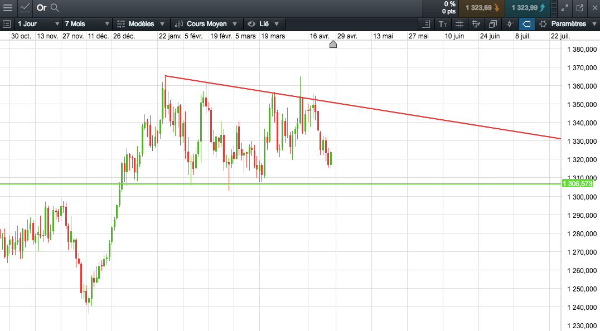
Task: Click the magnifier search icon next to Or
Action: [55, 8]
